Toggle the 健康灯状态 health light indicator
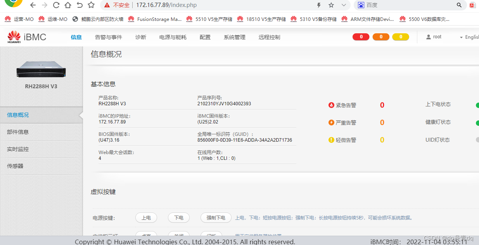The width and height of the screenshot is (479, 245). (476, 122)
